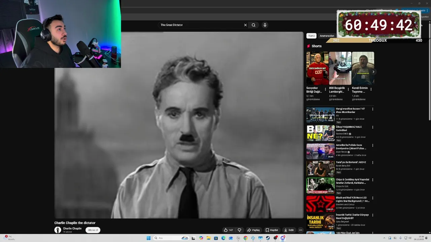The image size is (431, 242).
Task: Open Sadece ENES channel name
Action: pos(342,134)
